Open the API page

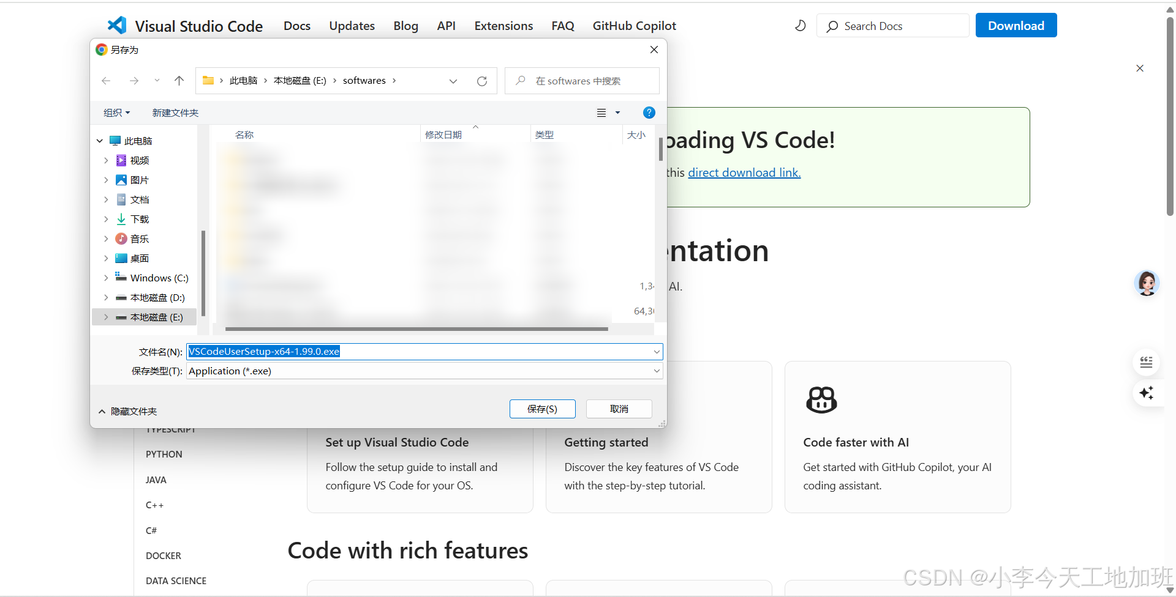click(x=447, y=26)
